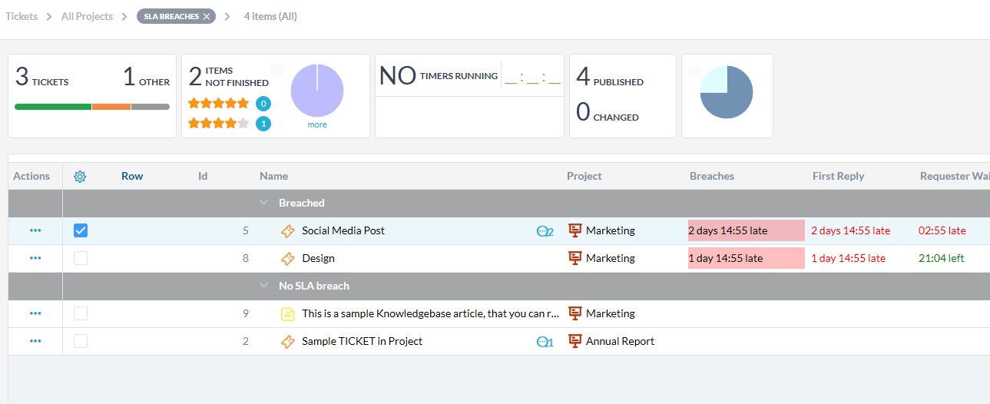This screenshot has height=404, width=990.
Task: Open actions menu for Social Media Post
Action: (x=35, y=230)
